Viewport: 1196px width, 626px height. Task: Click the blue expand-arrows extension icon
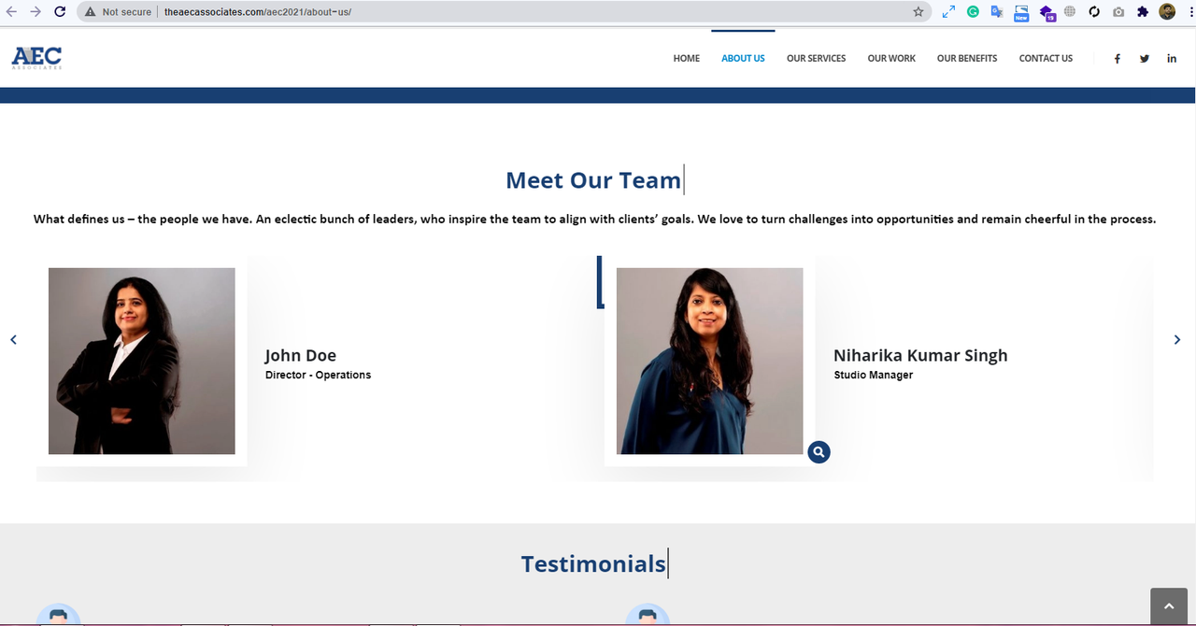click(948, 12)
